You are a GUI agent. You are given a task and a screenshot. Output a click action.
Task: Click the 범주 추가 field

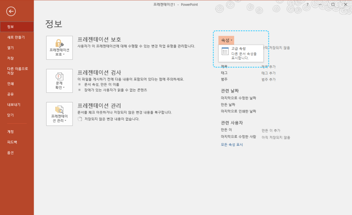pos(268,80)
